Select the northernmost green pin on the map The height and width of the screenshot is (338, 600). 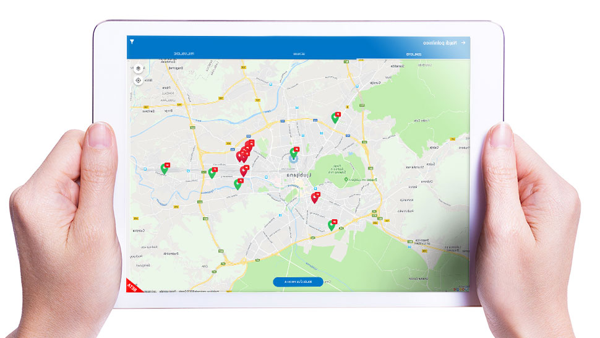tap(335, 118)
